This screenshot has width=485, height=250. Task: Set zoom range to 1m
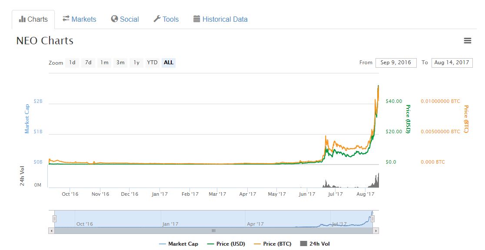click(x=104, y=62)
